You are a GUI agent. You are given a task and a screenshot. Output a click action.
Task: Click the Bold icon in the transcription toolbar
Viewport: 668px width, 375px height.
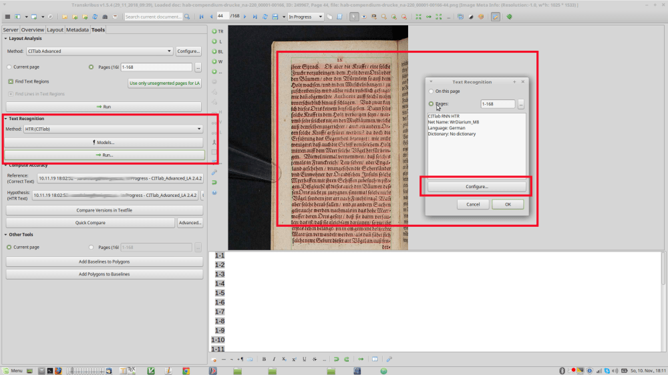[x=264, y=359]
